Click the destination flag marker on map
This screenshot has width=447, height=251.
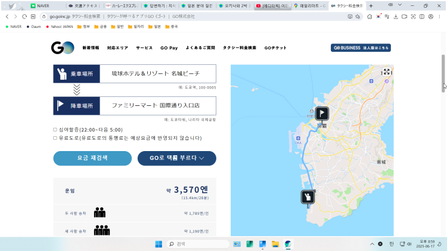[x=322, y=114]
